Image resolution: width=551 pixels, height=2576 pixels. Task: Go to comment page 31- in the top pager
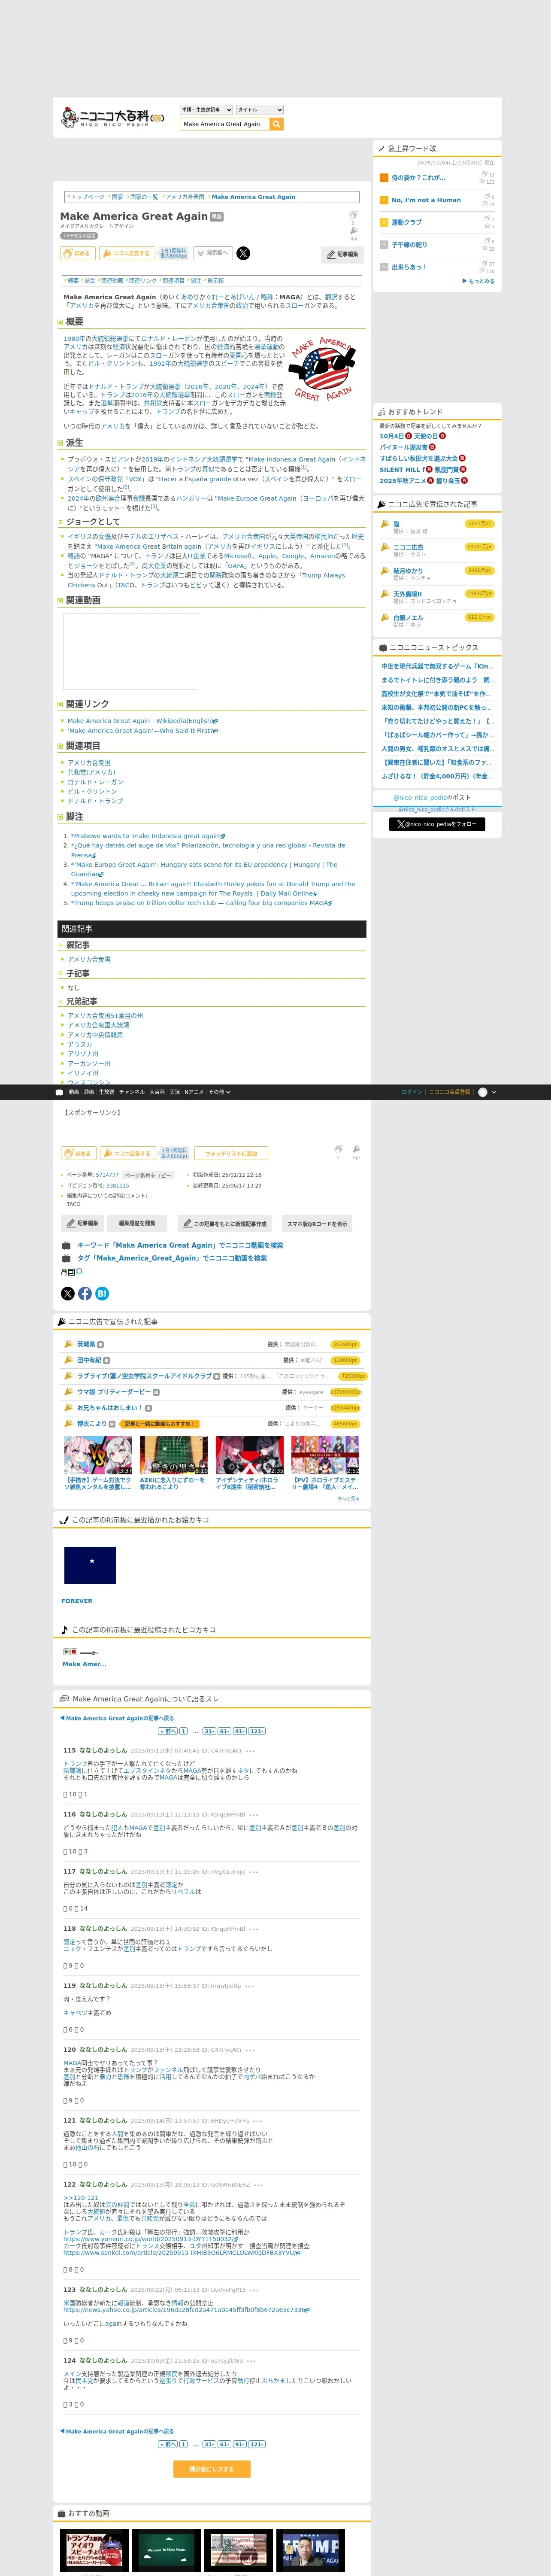209,1731
